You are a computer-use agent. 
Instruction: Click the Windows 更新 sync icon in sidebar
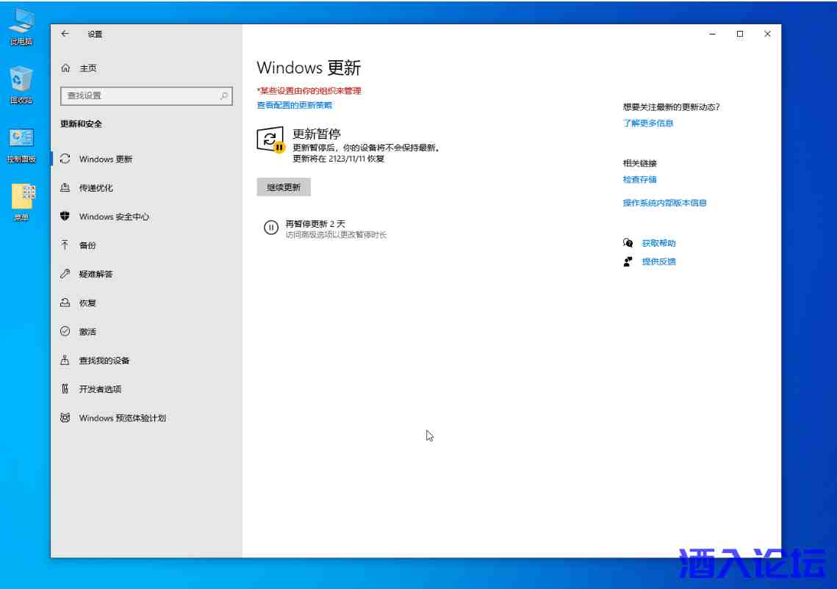pyautogui.click(x=65, y=159)
